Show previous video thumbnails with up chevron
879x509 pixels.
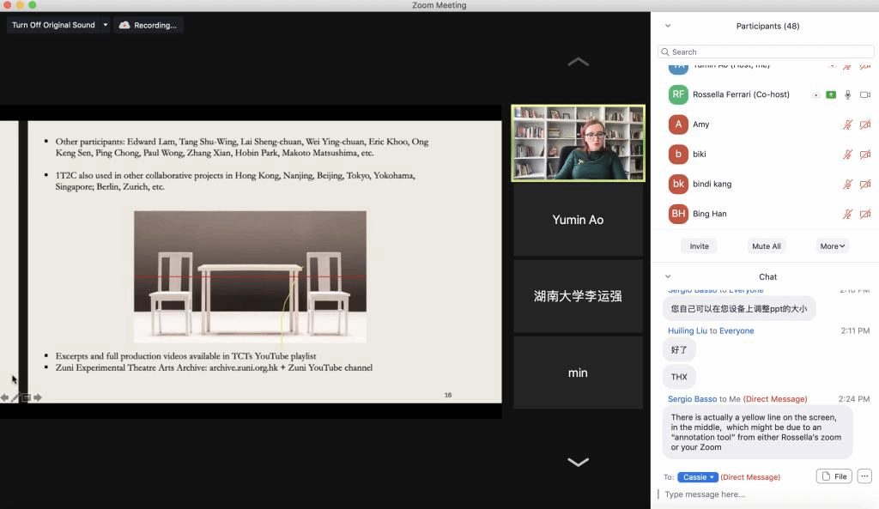click(x=578, y=62)
